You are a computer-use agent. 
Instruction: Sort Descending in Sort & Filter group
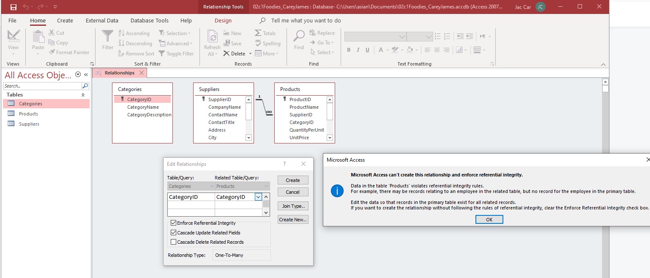pyautogui.click(x=135, y=43)
